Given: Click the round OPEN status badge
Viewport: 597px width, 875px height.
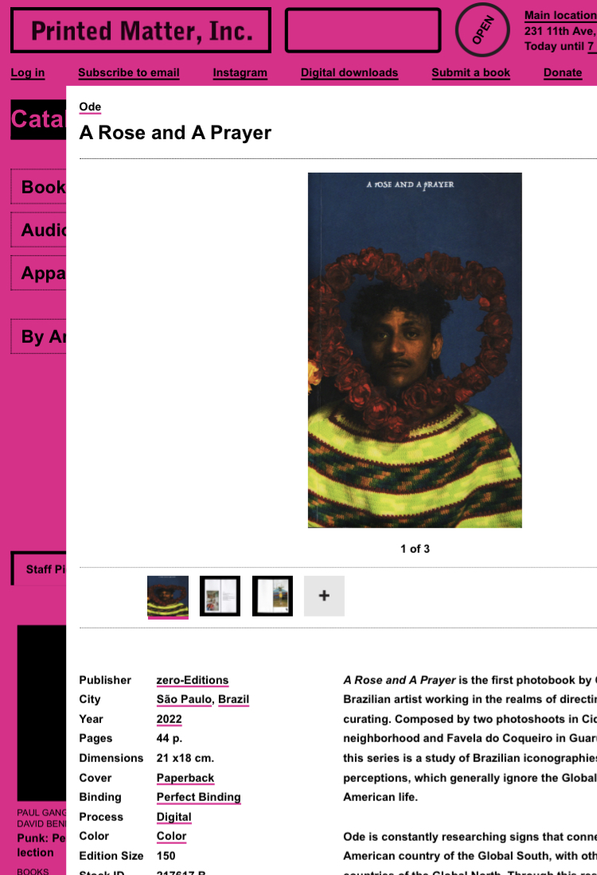Looking at the screenshot, I should click(482, 29).
